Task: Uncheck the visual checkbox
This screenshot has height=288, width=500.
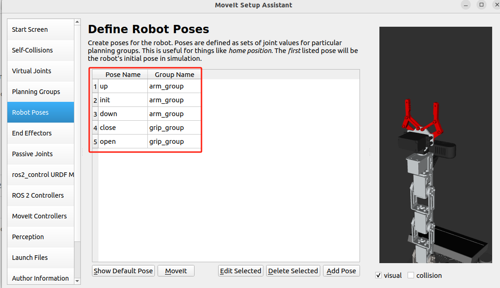Action: tap(378, 275)
